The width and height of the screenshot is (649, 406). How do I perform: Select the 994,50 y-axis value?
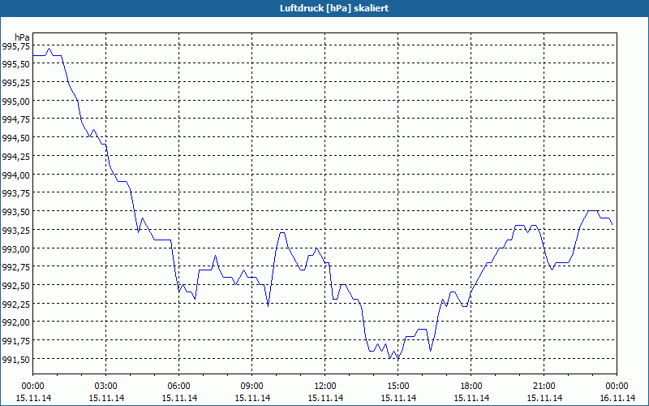point(15,138)
